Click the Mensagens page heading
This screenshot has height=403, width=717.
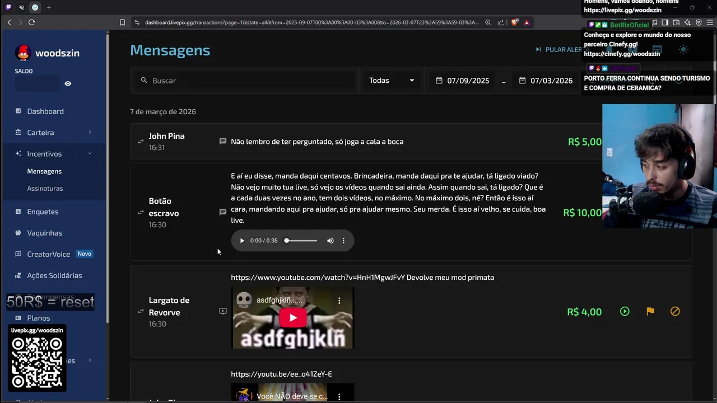(170, 50)
